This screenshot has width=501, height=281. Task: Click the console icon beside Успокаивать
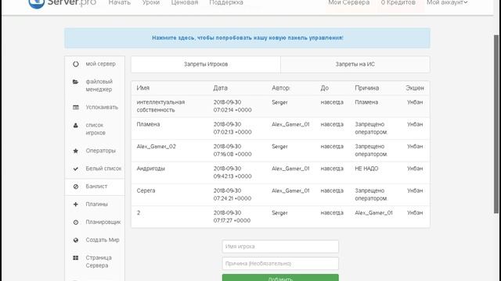(76, 108)
